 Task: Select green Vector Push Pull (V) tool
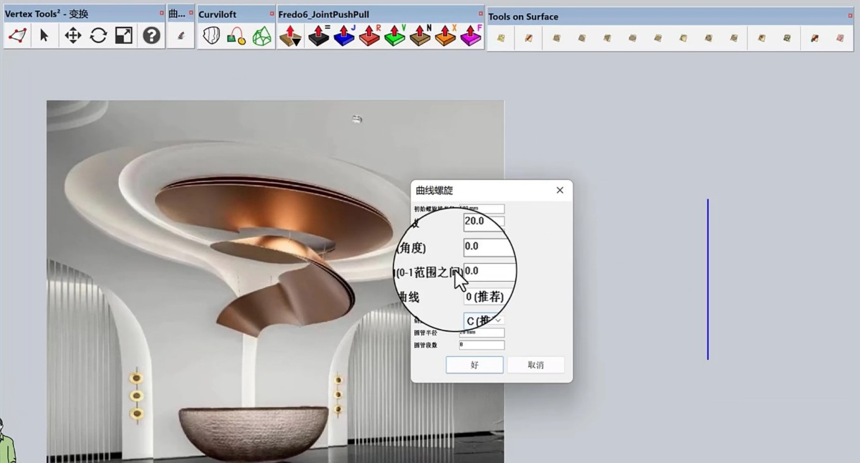click(x=395, y=35)
